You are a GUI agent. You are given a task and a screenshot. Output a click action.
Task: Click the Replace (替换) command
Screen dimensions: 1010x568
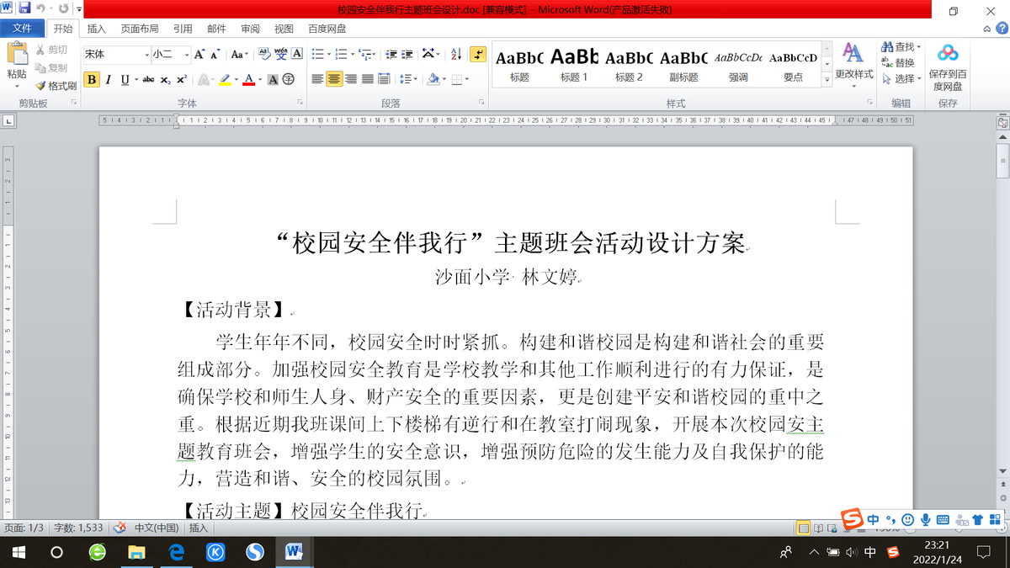tap(898, 63)
